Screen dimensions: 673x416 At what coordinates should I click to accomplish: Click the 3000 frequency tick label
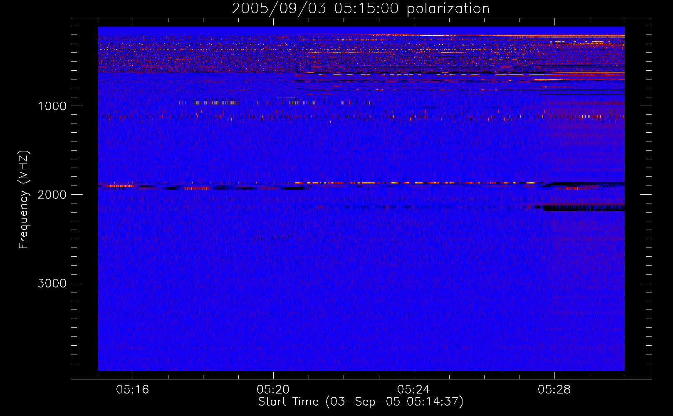[x=52, y=283]
